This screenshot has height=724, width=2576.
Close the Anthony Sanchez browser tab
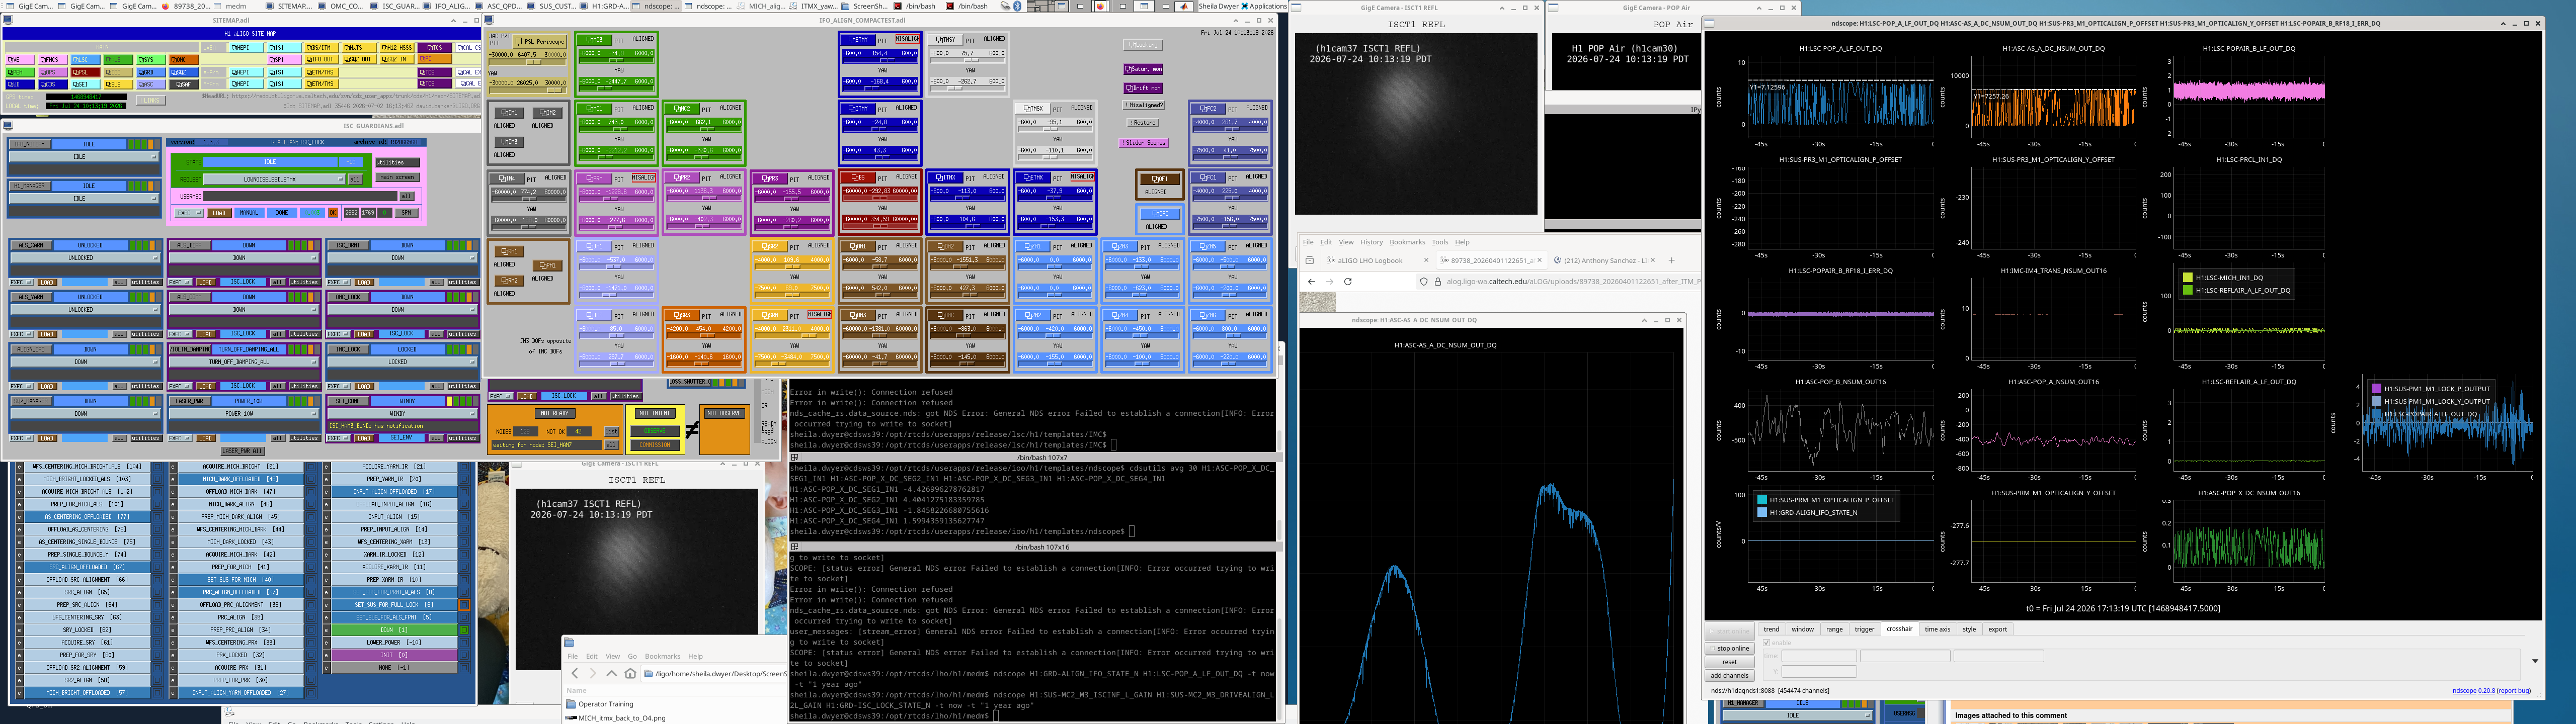click(1652, 261)
